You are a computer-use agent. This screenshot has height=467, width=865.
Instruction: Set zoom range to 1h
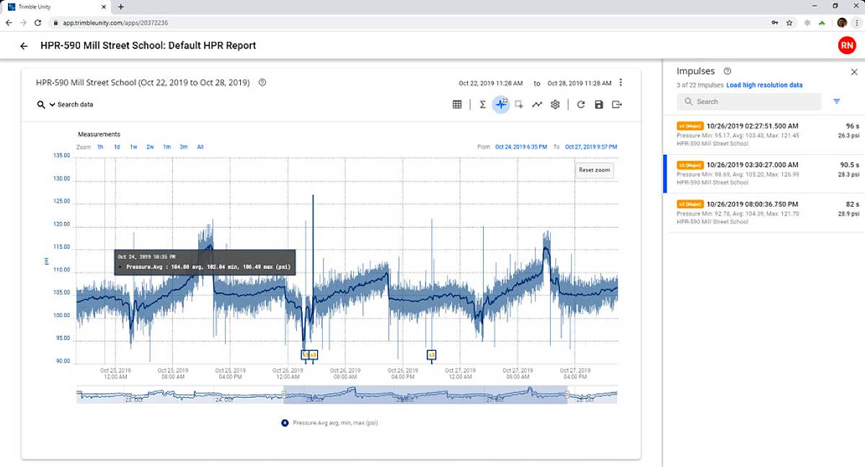click(100, 147)
